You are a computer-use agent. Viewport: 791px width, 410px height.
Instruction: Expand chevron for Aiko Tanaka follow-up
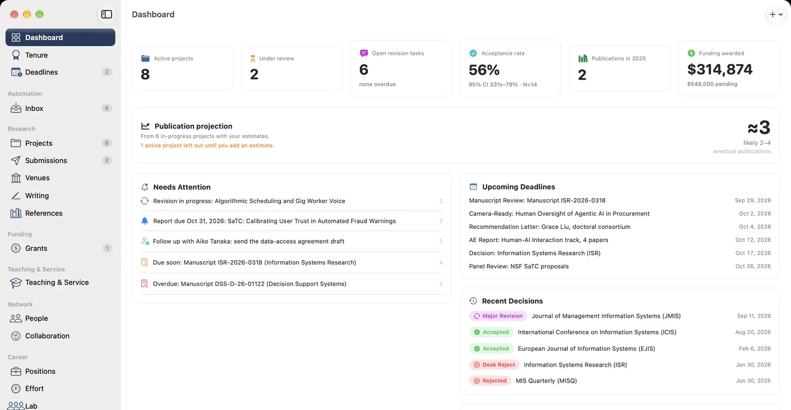point(441,241)
